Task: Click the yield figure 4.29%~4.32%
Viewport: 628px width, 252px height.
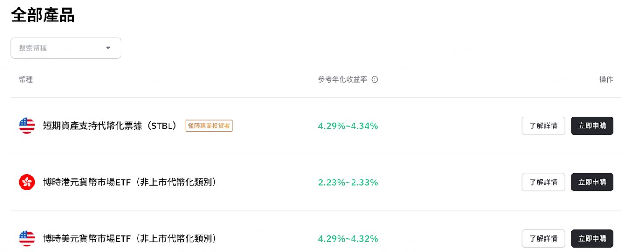Action: tap(348, 238)
